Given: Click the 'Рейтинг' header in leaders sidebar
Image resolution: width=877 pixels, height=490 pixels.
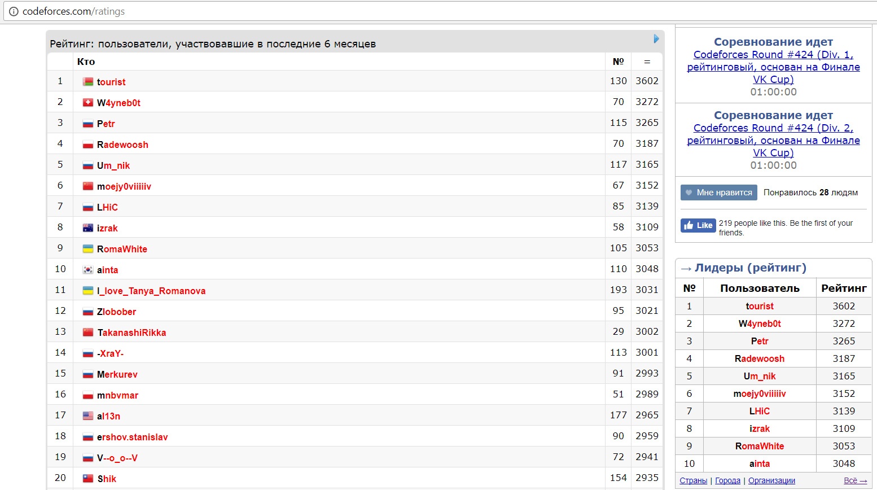Looking at the screenshot, I should [x=844, y=288].
